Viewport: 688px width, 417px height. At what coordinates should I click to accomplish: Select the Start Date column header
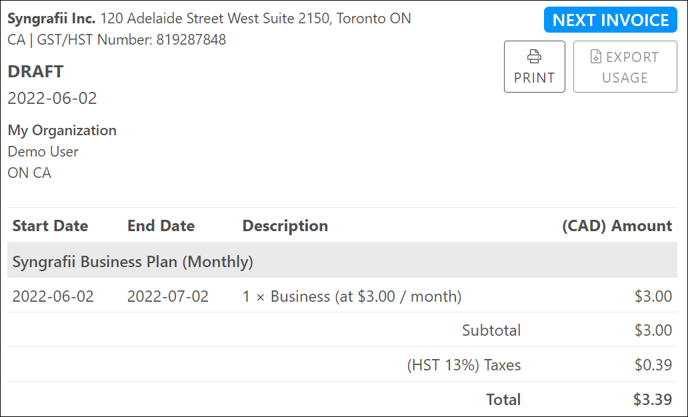coord(50,226)
